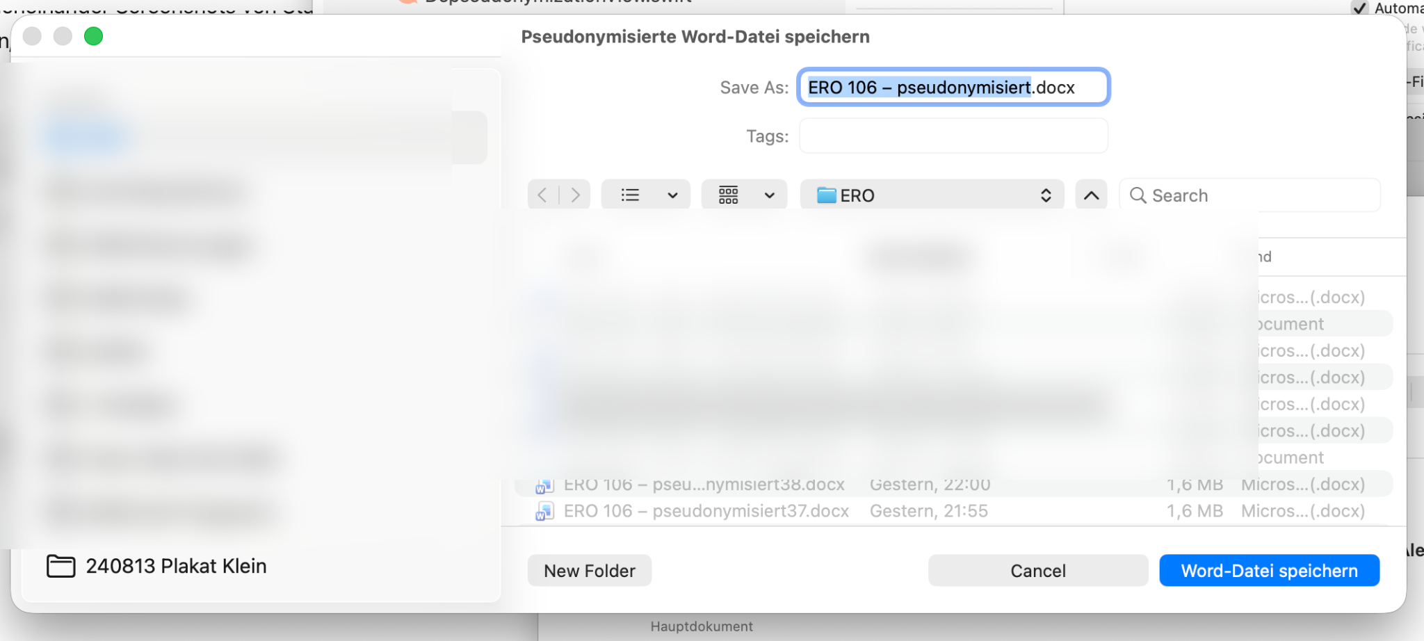
Task: Cancel the save dialog
Action: click(x=1038, y=571)
